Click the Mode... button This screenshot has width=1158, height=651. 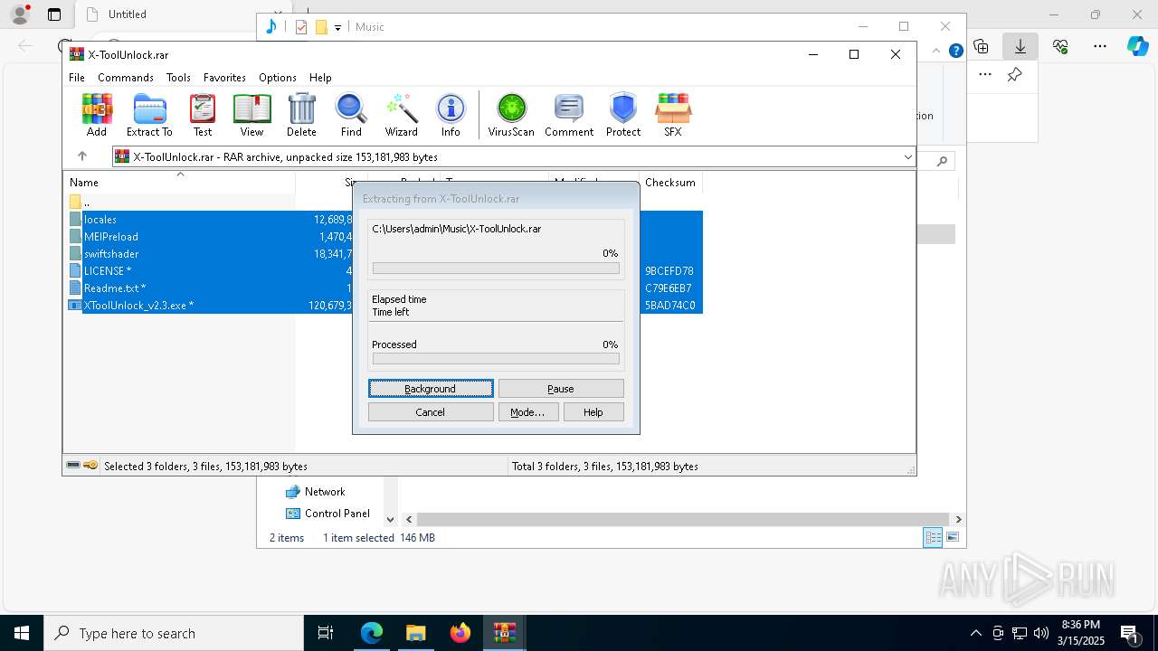[527, 412]
